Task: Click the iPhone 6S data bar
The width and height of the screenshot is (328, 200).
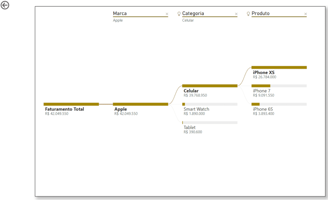Action: (279, 104)
